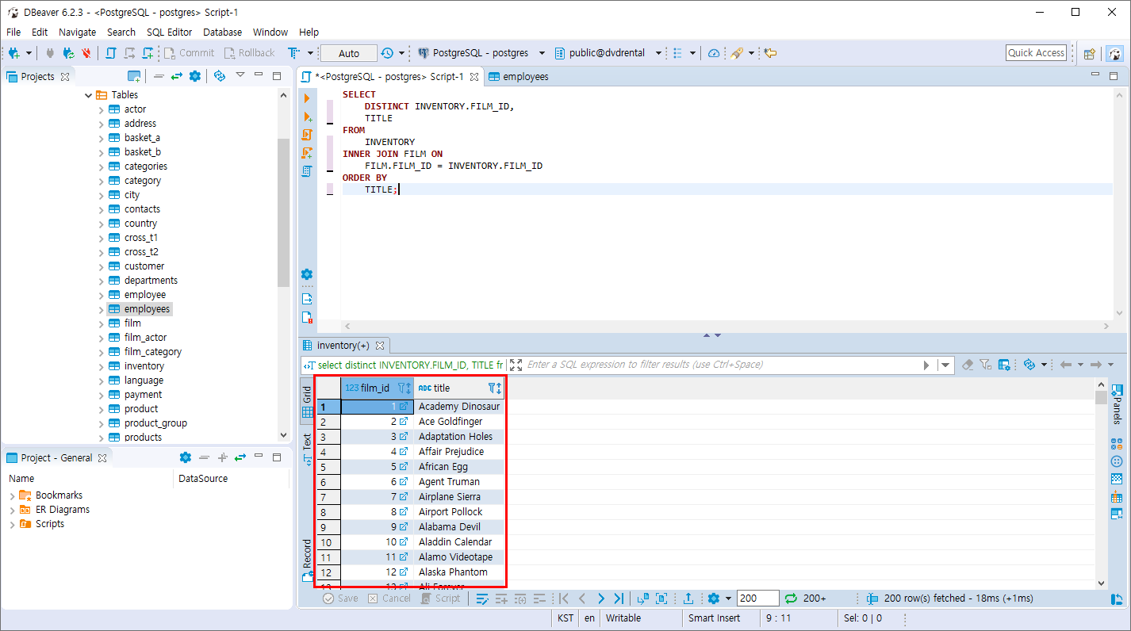This screenshot has height=631, width=1131.
Task: Collapse all items in Projects panel
Action: 159,76
